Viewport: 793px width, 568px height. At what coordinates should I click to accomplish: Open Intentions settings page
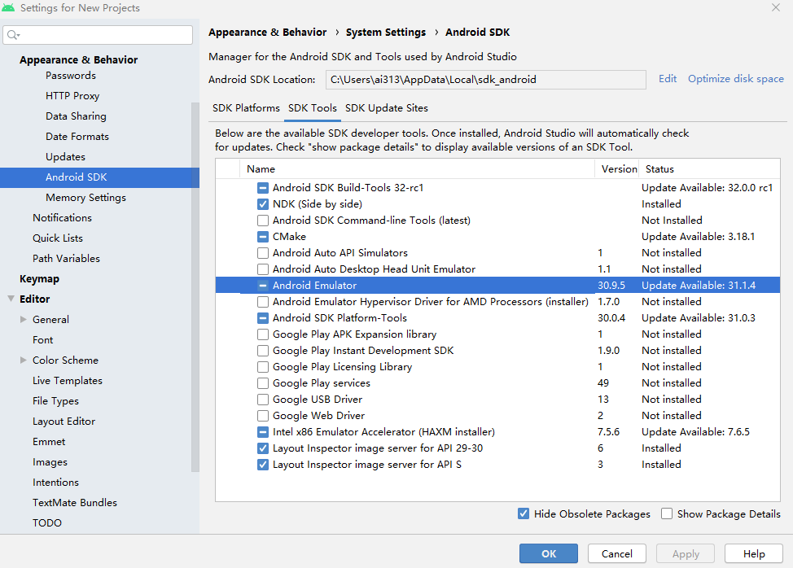pos(55,482)
